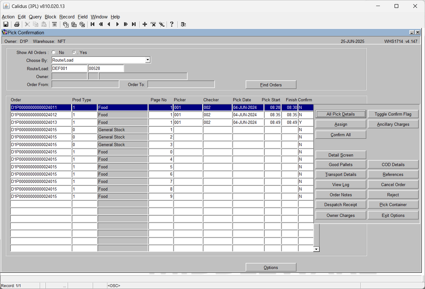The width and height of the screenshot is (425, 289).
Task: Click the COD Details button
Action: pyautogui.click(x=393, y=165)
